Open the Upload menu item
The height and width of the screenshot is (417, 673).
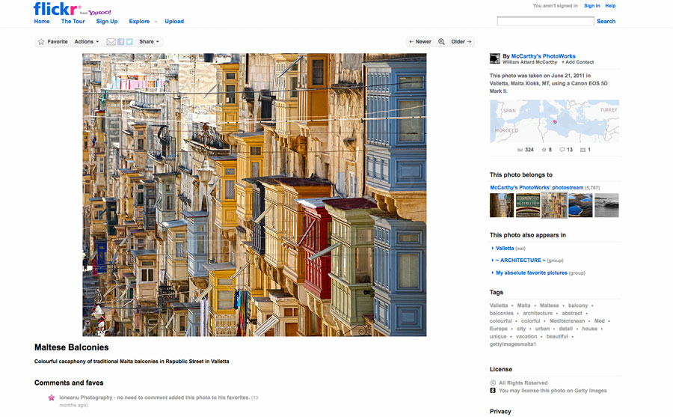point(174,21)
